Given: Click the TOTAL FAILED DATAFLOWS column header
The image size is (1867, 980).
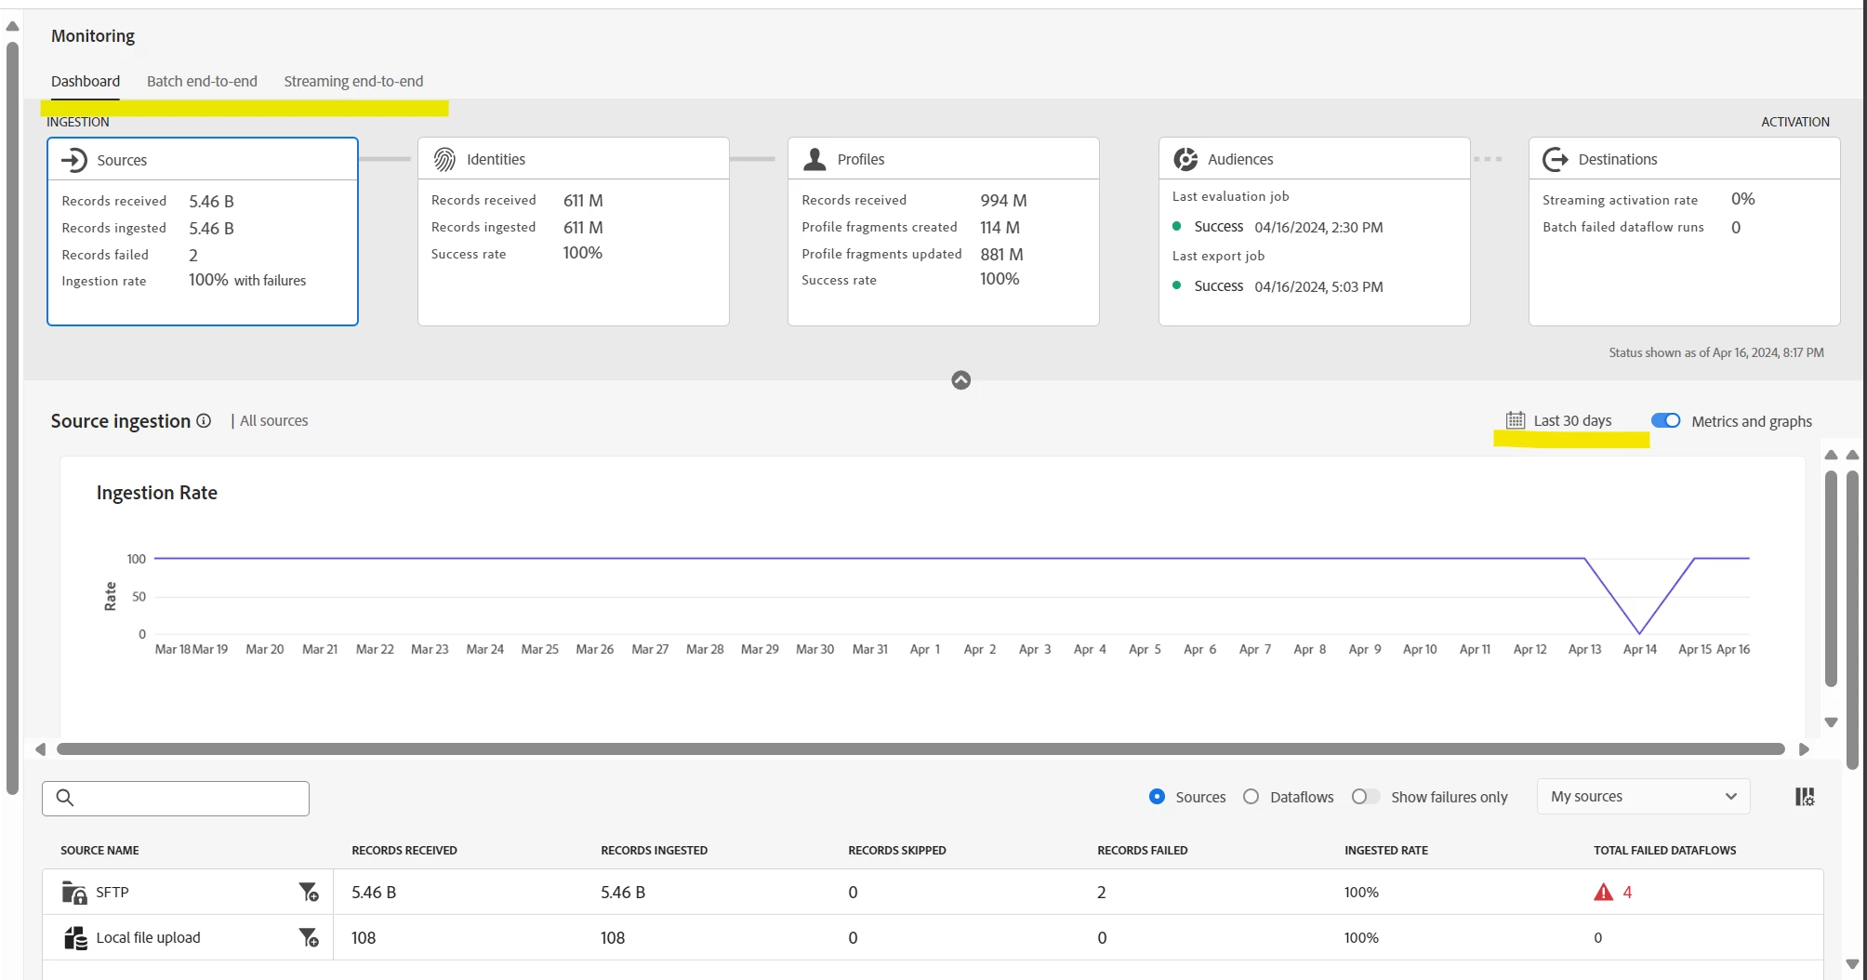Looking at the screenshot, I should point(1665,850).
